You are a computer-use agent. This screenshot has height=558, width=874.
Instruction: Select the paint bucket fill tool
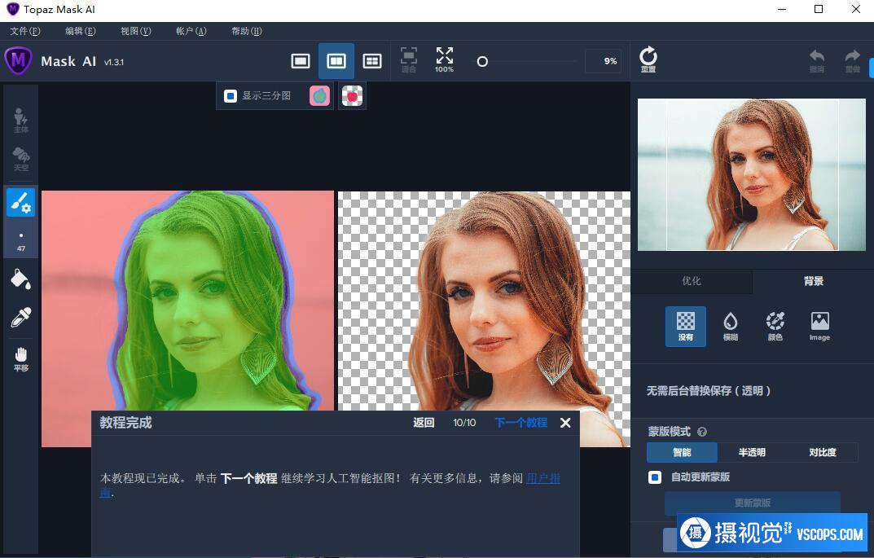(20, 279)
